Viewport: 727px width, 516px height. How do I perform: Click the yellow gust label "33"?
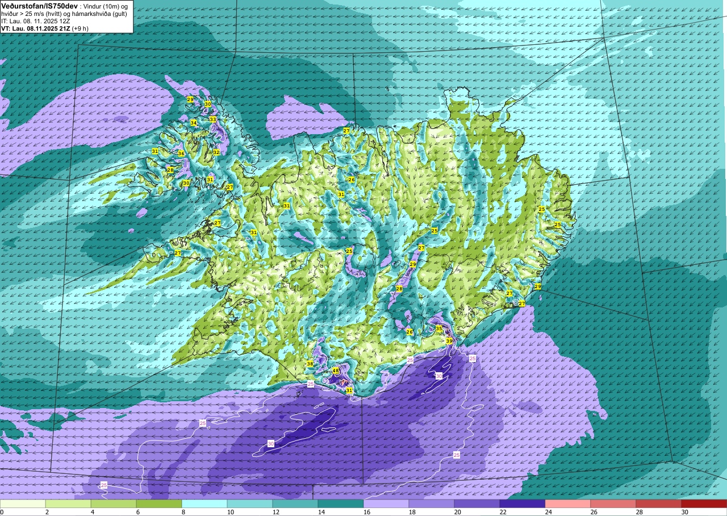tap(212, 119)
